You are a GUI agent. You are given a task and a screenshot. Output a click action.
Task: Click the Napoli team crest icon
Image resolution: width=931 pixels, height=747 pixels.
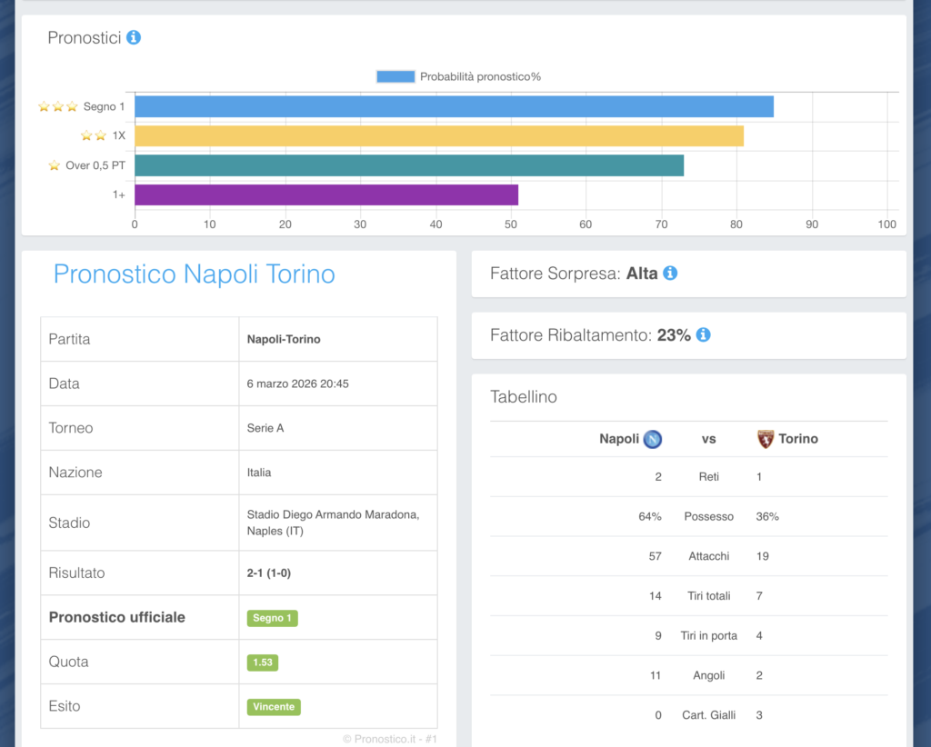[x=653, y=439]
